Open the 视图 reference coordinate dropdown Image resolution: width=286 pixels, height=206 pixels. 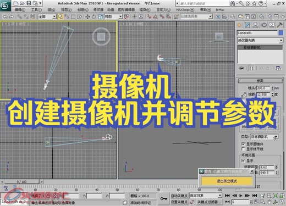[x=113, y=17]
